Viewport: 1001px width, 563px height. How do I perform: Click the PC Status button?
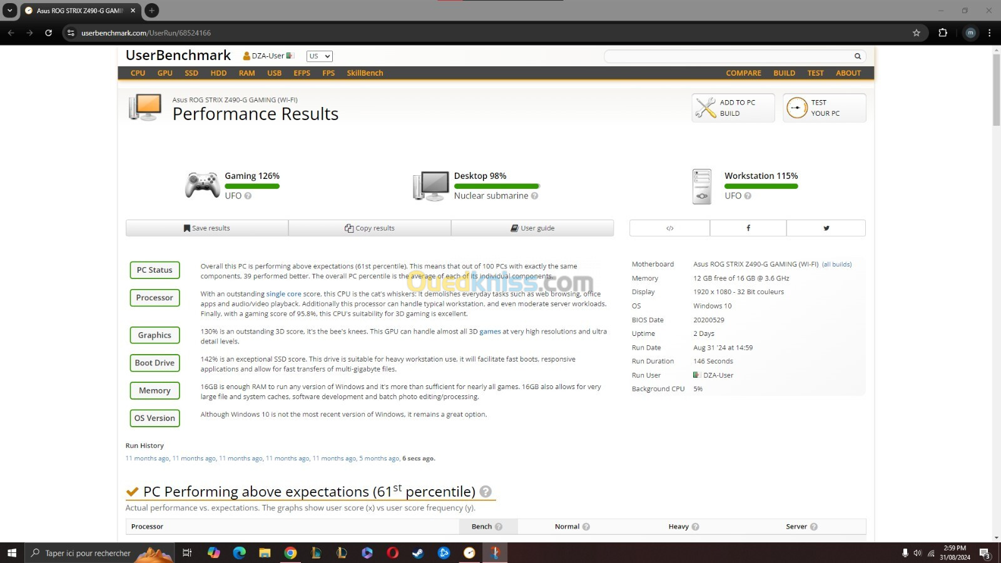click(x=155, y=270)
